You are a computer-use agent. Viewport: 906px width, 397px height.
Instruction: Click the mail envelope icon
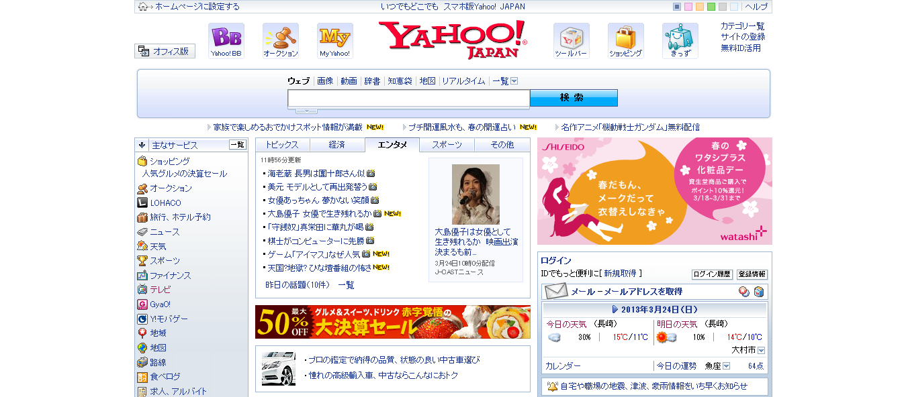(x=556, y=292)
